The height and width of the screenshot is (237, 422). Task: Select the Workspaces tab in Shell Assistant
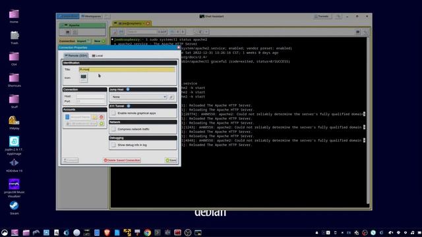pyautogui.click(x=91, y=16)
